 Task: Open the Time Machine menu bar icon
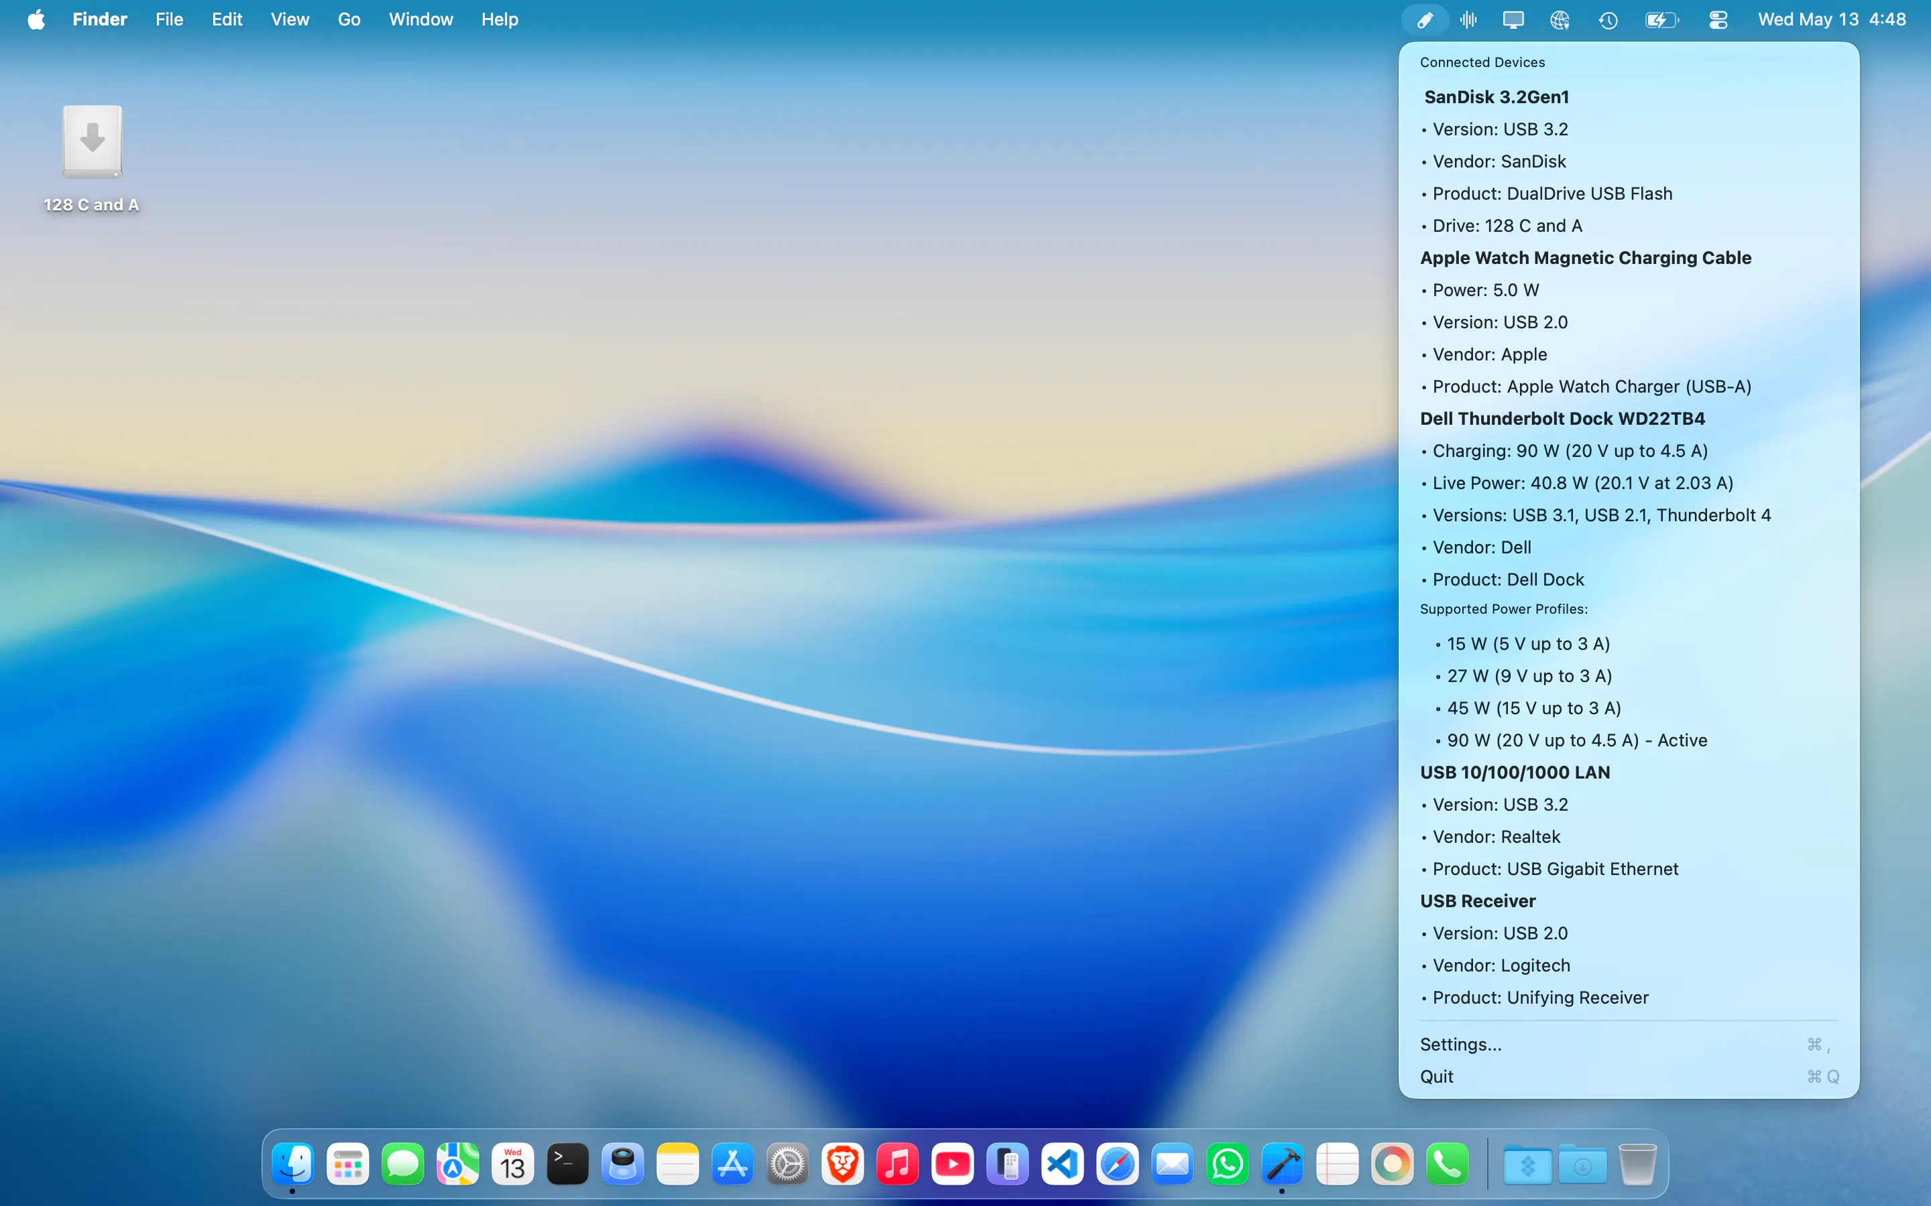point(1608,19)
